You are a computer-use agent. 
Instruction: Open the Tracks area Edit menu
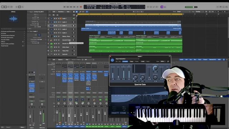pyautogui.click(x=54, y=12)
